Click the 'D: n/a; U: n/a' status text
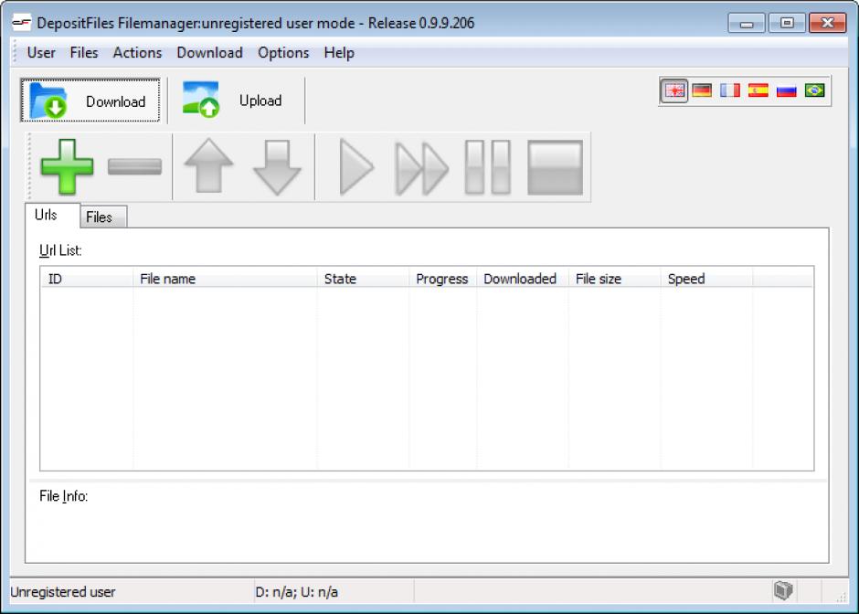The height and width of the screenshot is (614, 859). click(x=296, y=592)
